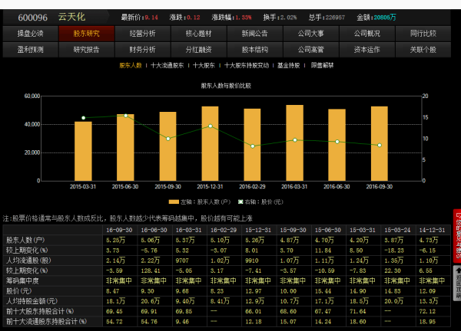
Task: Click the 69.45 top-ten holdings cell
Action: pos(114,311)
